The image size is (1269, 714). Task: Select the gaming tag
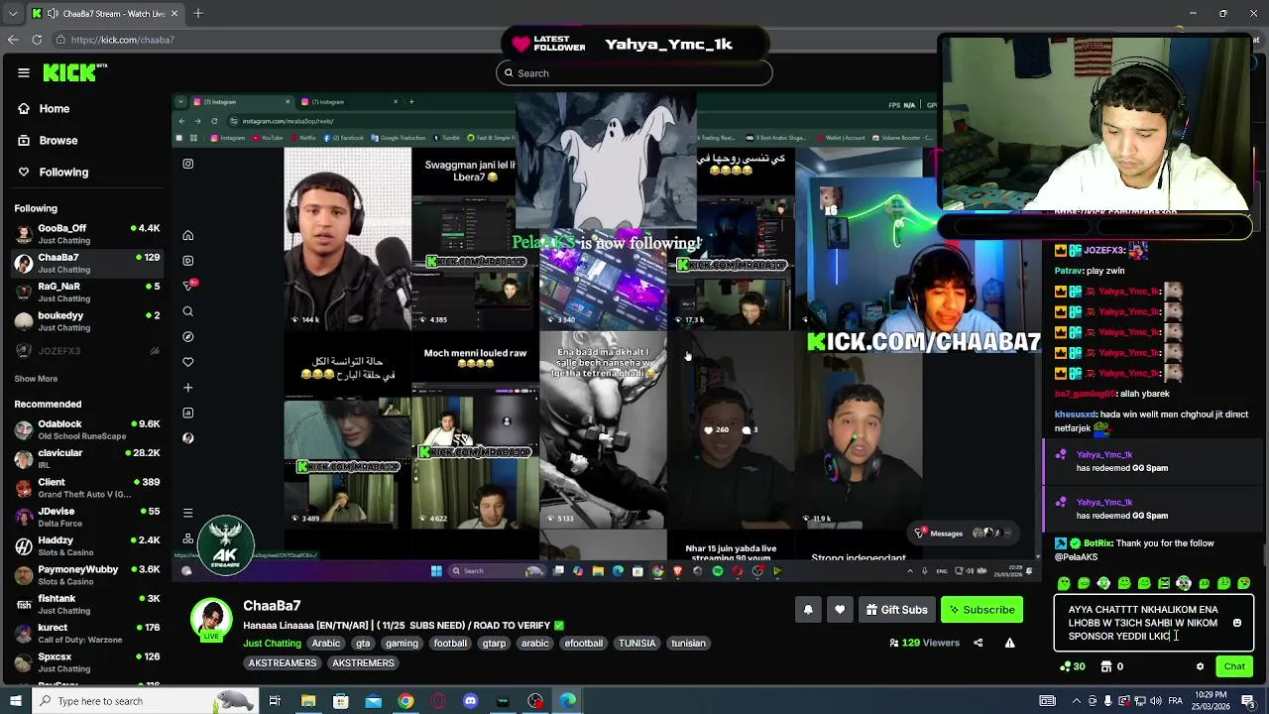pyautogui.click(x=402, y=644)
